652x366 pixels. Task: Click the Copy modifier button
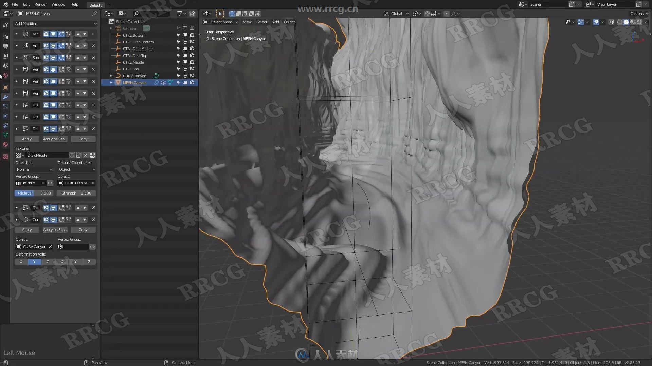click(83, 139)
